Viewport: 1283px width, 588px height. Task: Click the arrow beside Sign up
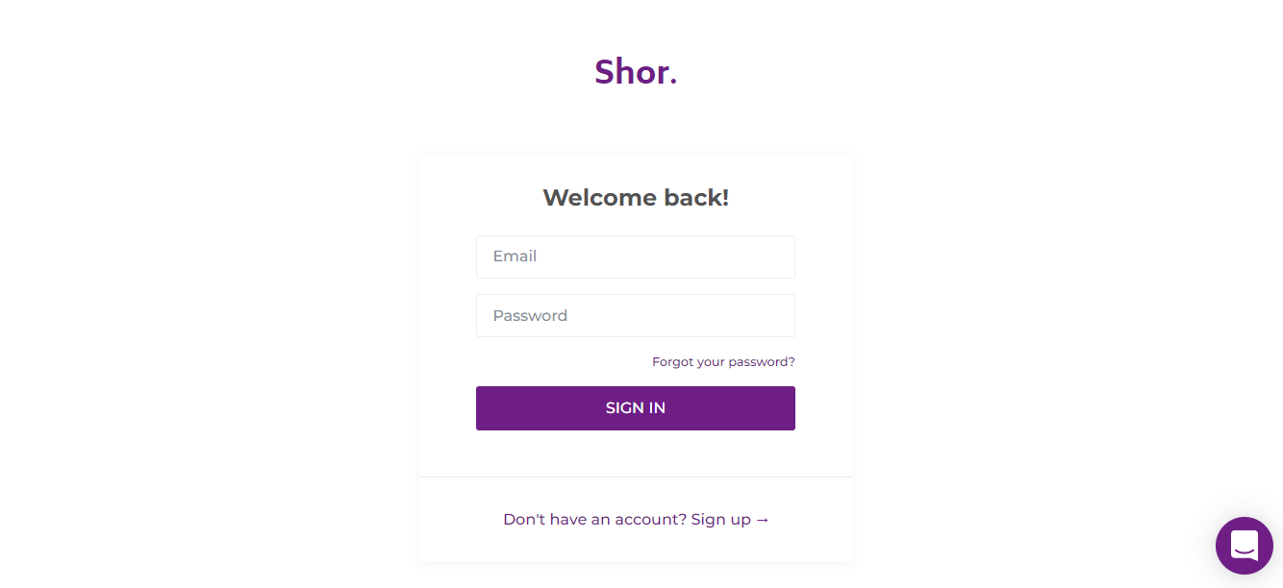[763, 520]
